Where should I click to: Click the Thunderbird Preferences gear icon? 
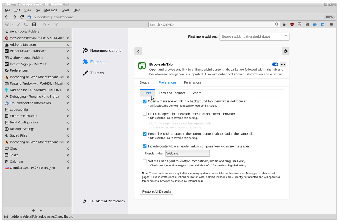[85, 201]
